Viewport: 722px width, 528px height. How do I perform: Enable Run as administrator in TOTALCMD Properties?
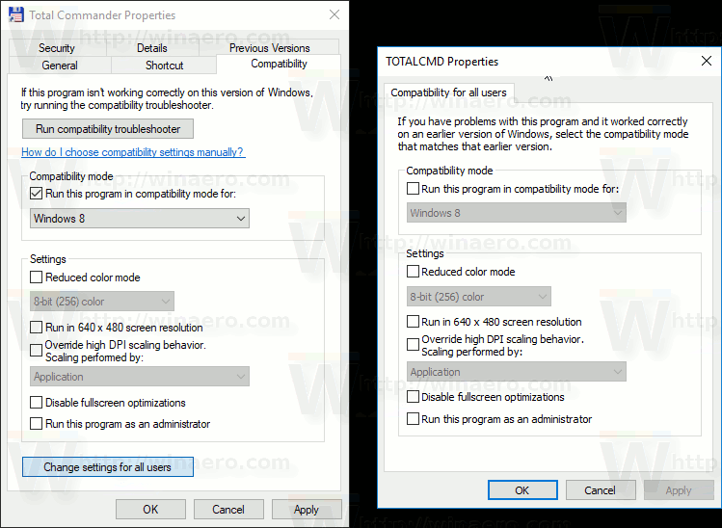click(x=413, y=419)
